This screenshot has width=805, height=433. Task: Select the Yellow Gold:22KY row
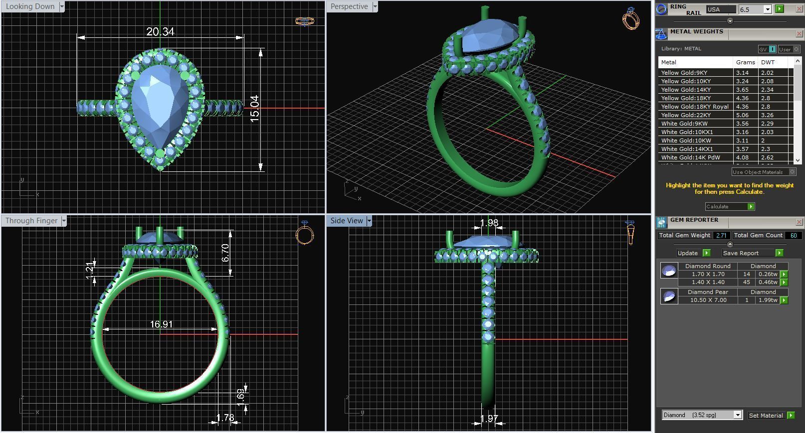point(726,115)
